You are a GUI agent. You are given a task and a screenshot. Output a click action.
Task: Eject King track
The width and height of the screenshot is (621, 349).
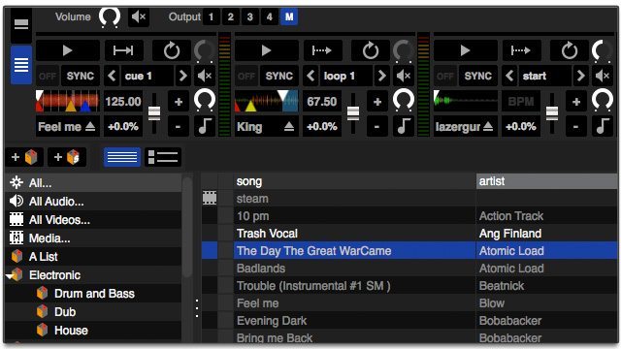(289, 127)
